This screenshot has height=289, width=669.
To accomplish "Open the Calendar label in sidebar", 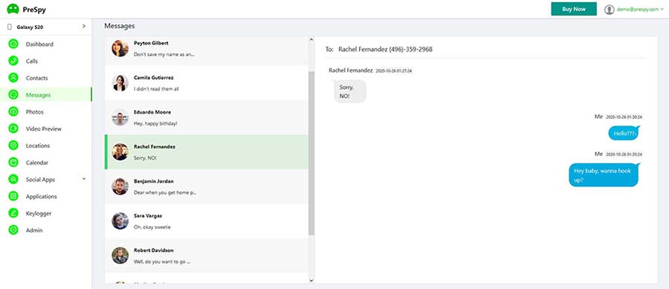I will point(36,163).
